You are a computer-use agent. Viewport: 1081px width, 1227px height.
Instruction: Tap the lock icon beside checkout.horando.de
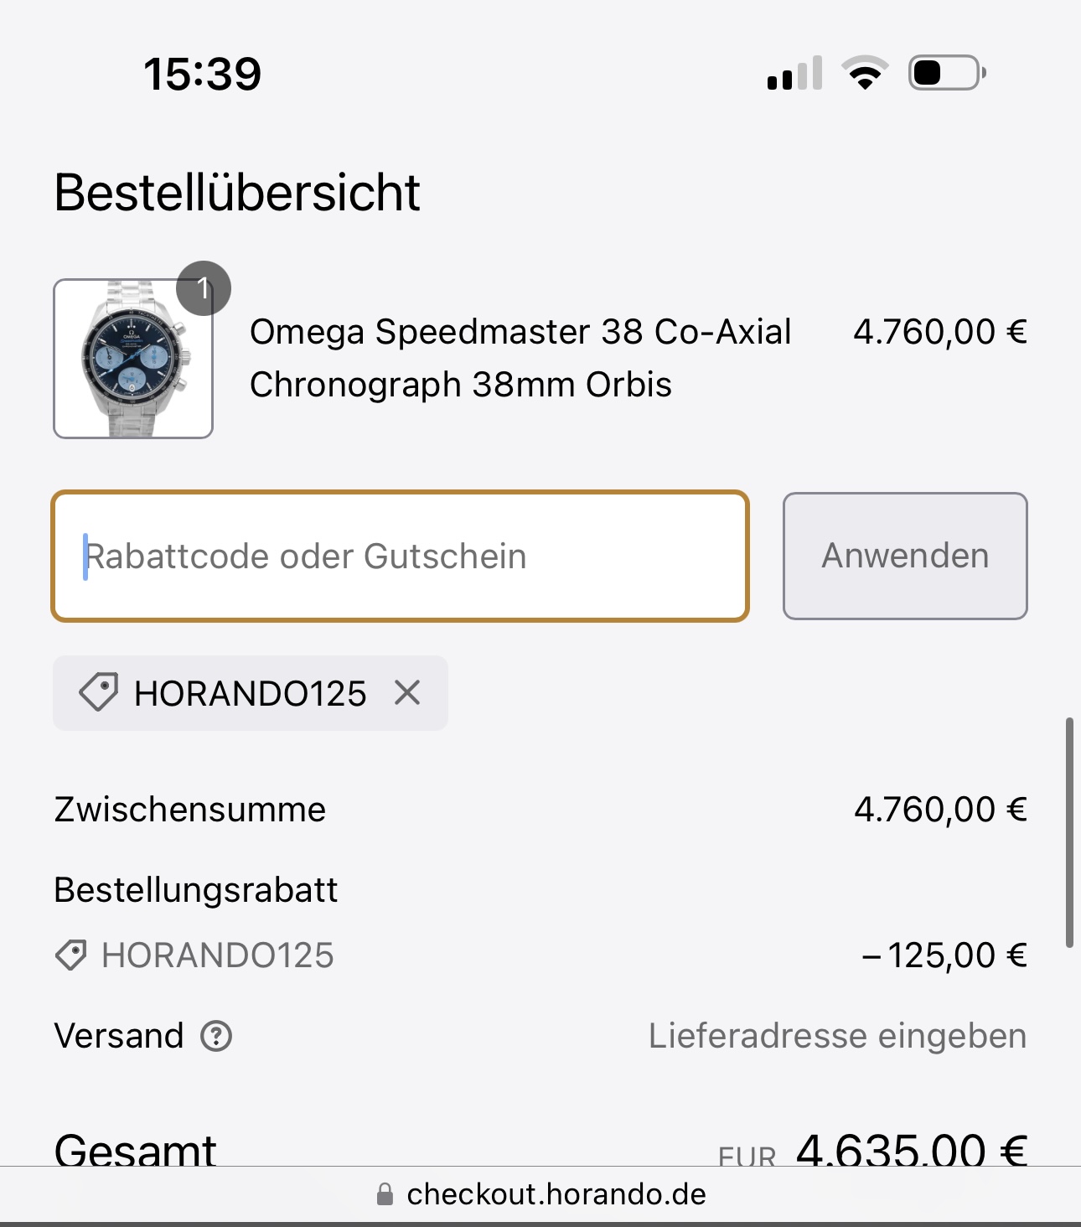pos(385,1193)
